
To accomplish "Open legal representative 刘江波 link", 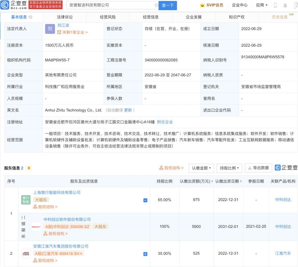I will [63, 25].
